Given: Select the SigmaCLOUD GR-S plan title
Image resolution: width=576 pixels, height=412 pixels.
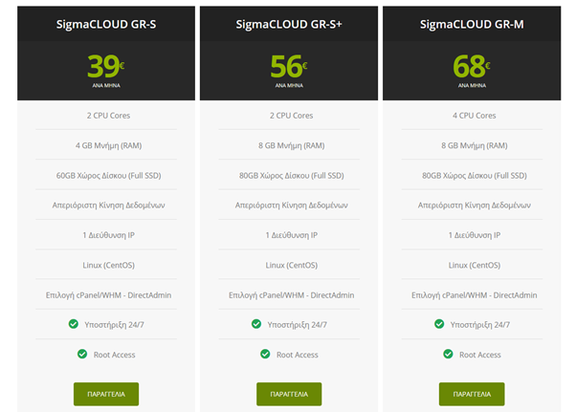Looking at the screenshot, I should click(x=106, y=23).
